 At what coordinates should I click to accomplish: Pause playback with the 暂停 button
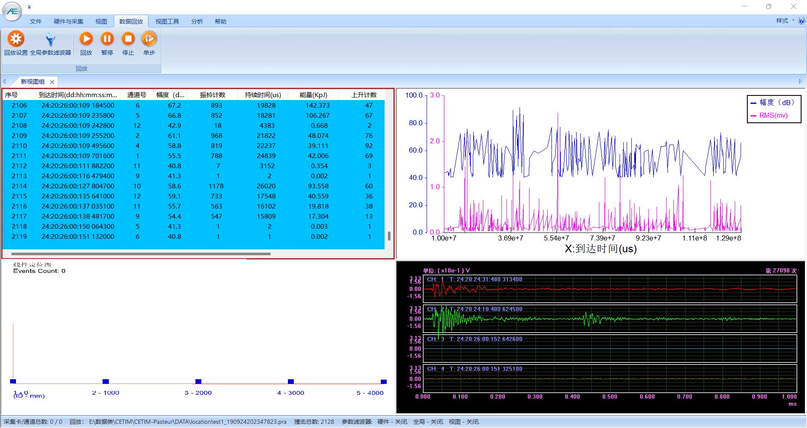[x=107, y=43]
